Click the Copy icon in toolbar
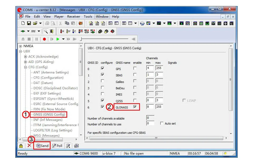Screen dimensions: 253x168 67,23
